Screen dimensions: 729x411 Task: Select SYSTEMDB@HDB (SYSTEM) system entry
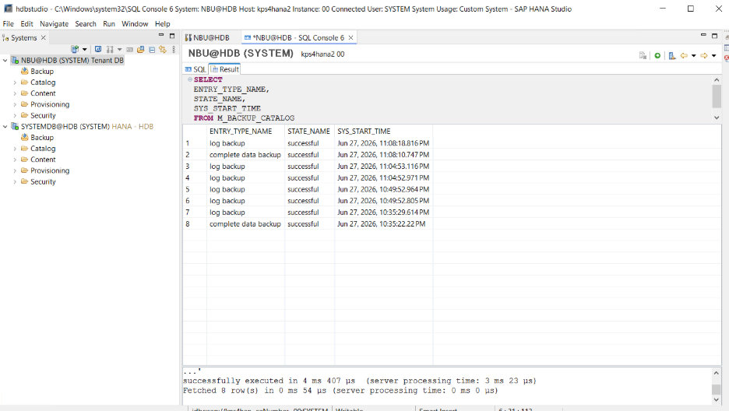(87, 126)
